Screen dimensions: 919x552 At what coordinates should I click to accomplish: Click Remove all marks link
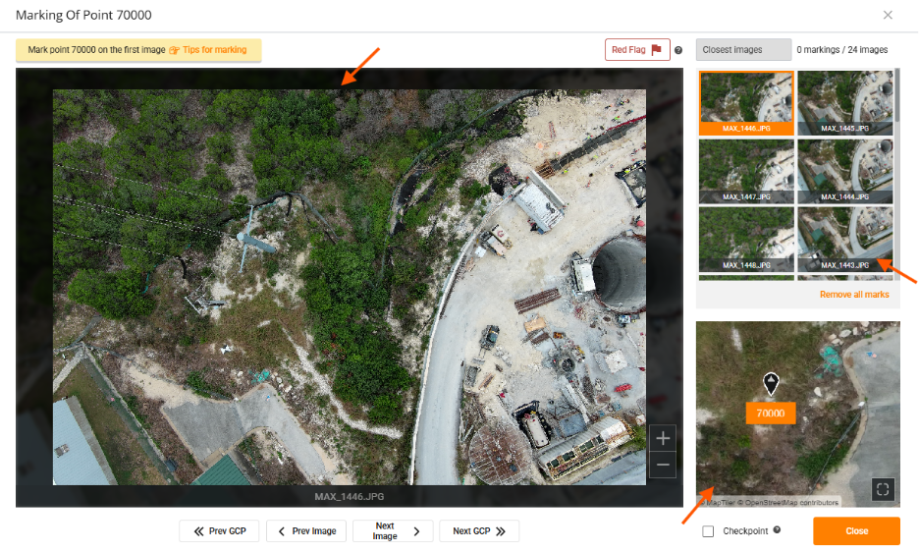tap(854, 295)
